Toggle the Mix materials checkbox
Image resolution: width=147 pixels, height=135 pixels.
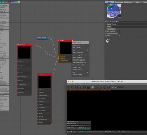tap(119, 31)
